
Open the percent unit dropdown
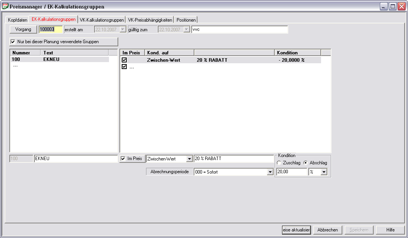pyautogui.click(x=324, y=172)
